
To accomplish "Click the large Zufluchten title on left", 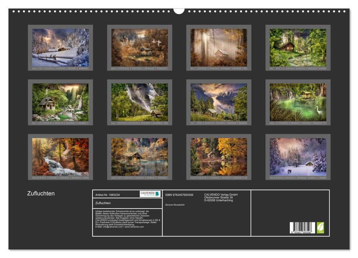I will (41, 193).
